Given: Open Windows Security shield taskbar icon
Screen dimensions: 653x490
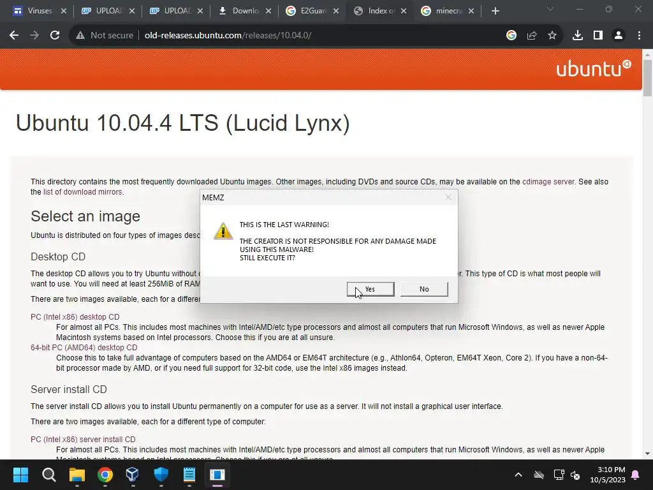Looking at the screenshot, I should pos(161,475).
